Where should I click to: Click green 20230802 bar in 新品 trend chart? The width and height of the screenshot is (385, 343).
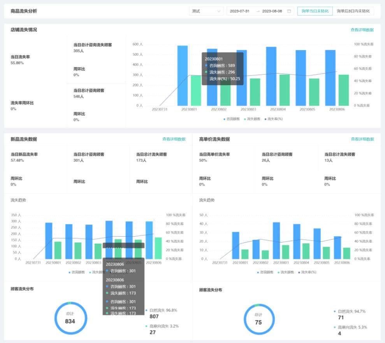(x=78, y=251)
